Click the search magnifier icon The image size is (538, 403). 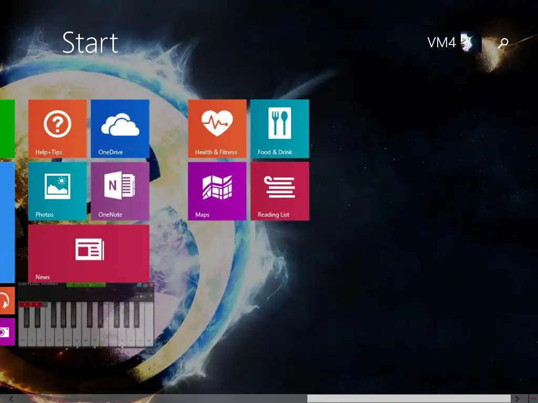click(503, 43)
